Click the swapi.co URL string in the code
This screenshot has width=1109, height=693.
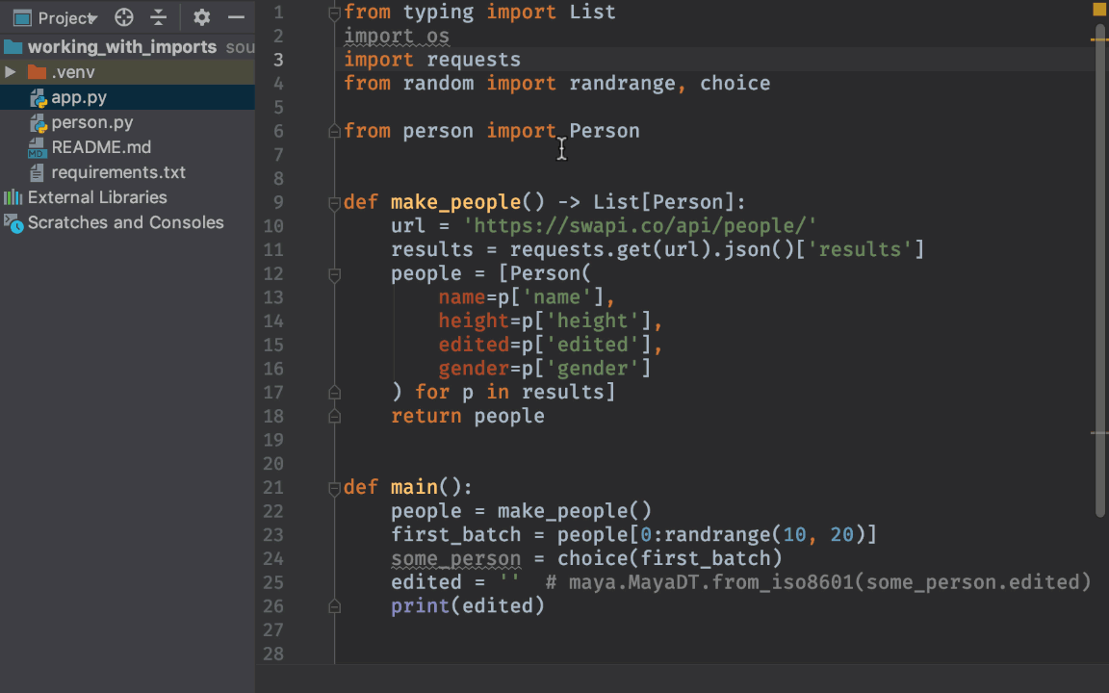pos(640,225)
